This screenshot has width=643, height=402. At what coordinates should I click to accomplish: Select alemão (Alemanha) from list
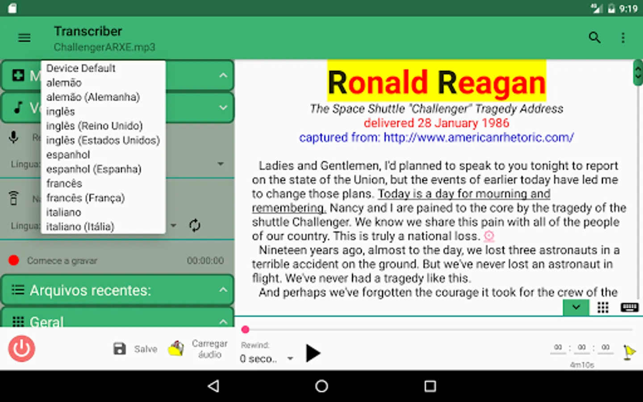point(103,97)
